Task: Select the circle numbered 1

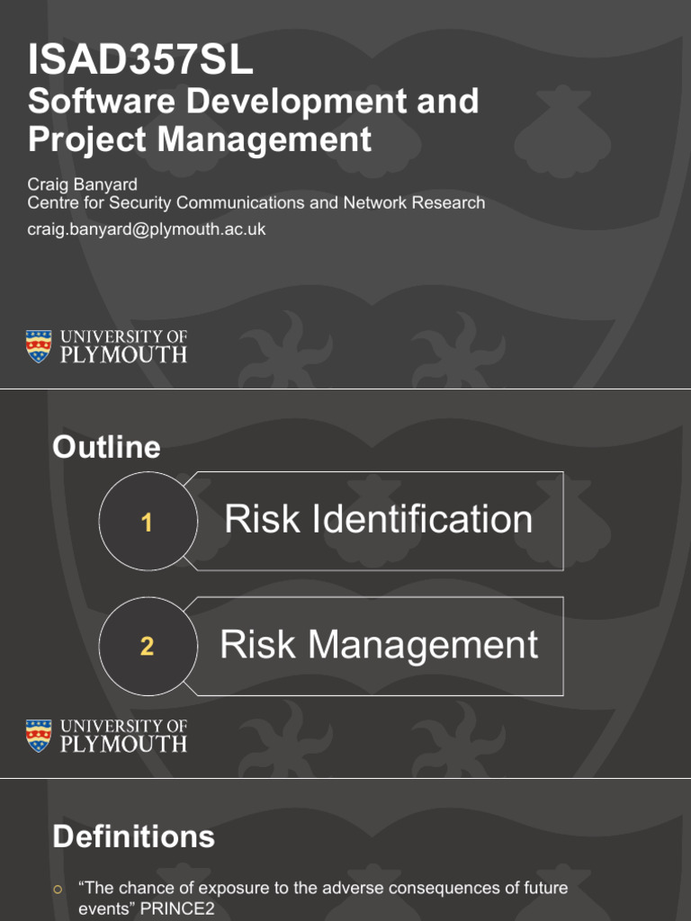Action: (x=147, y=522)
